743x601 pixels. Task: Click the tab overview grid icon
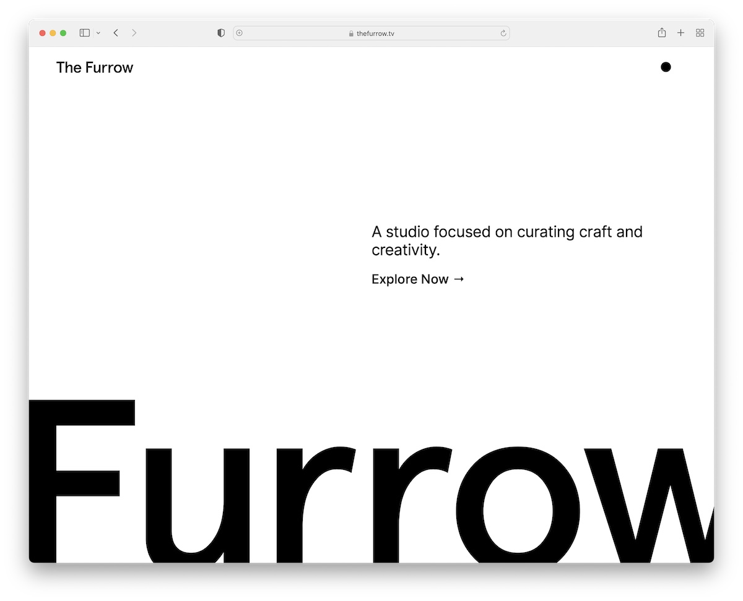(700, 33)
